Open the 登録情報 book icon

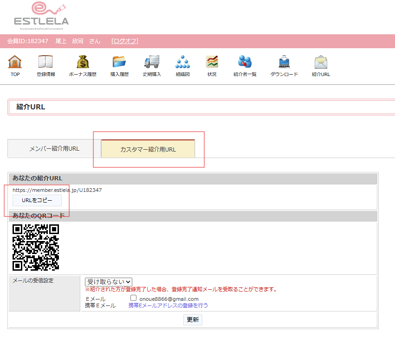coord(45,62)
